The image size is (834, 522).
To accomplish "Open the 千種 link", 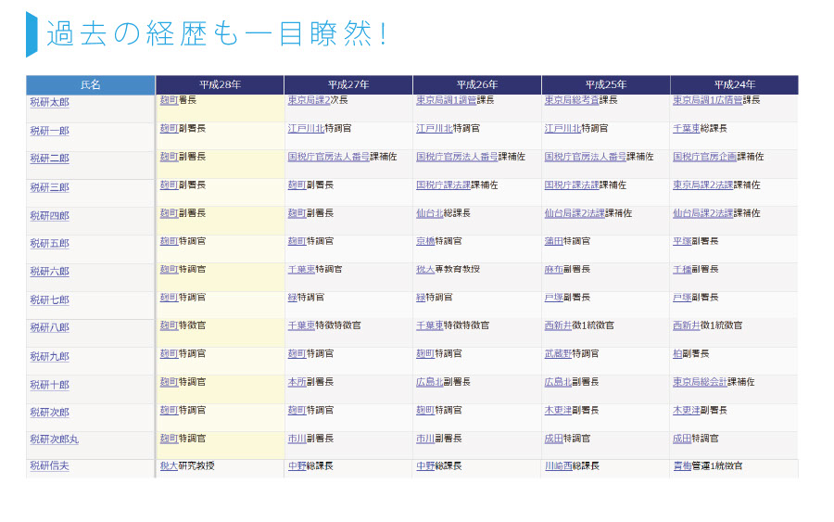I will tap(682, 269).
